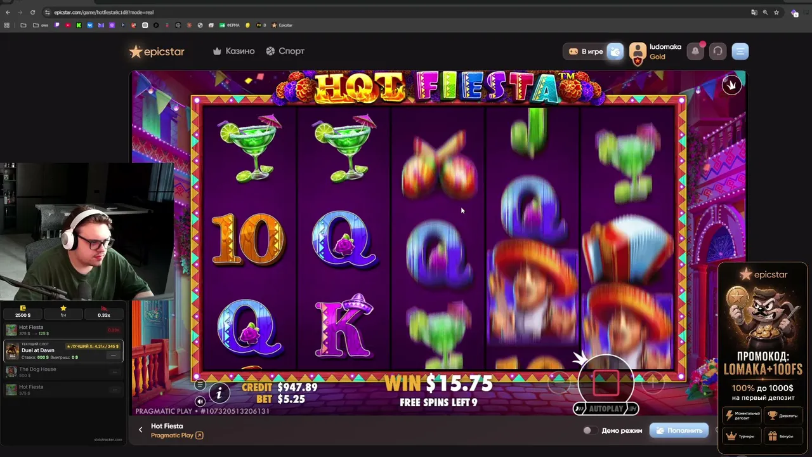Select The Dog House in the slot tracker
Screen dimensions: 812x457
click(x=63, y=372)
